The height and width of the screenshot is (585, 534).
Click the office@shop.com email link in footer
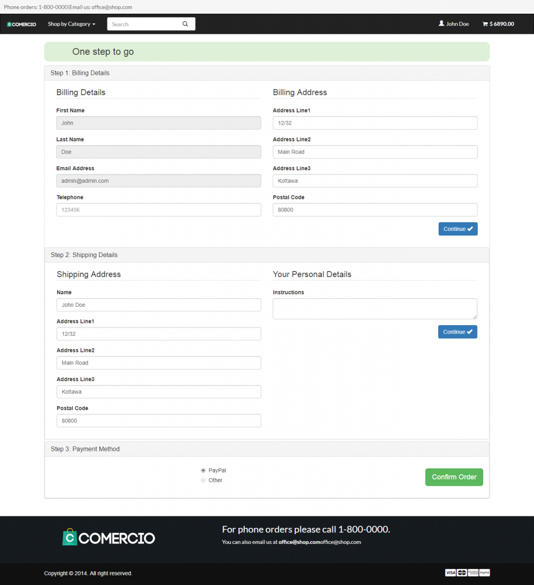pyautogui.click(x=299, y=542)
